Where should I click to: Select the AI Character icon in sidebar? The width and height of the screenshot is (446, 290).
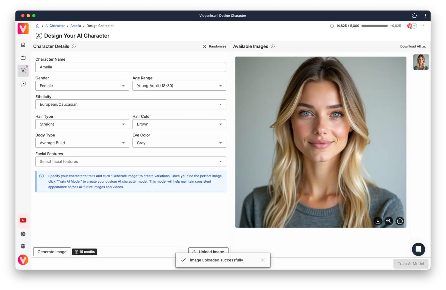pyautogui.click(x=23, y=71)
